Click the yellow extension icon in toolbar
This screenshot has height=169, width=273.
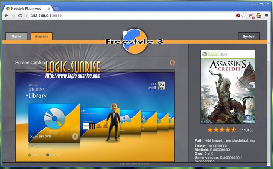(259, 16)
